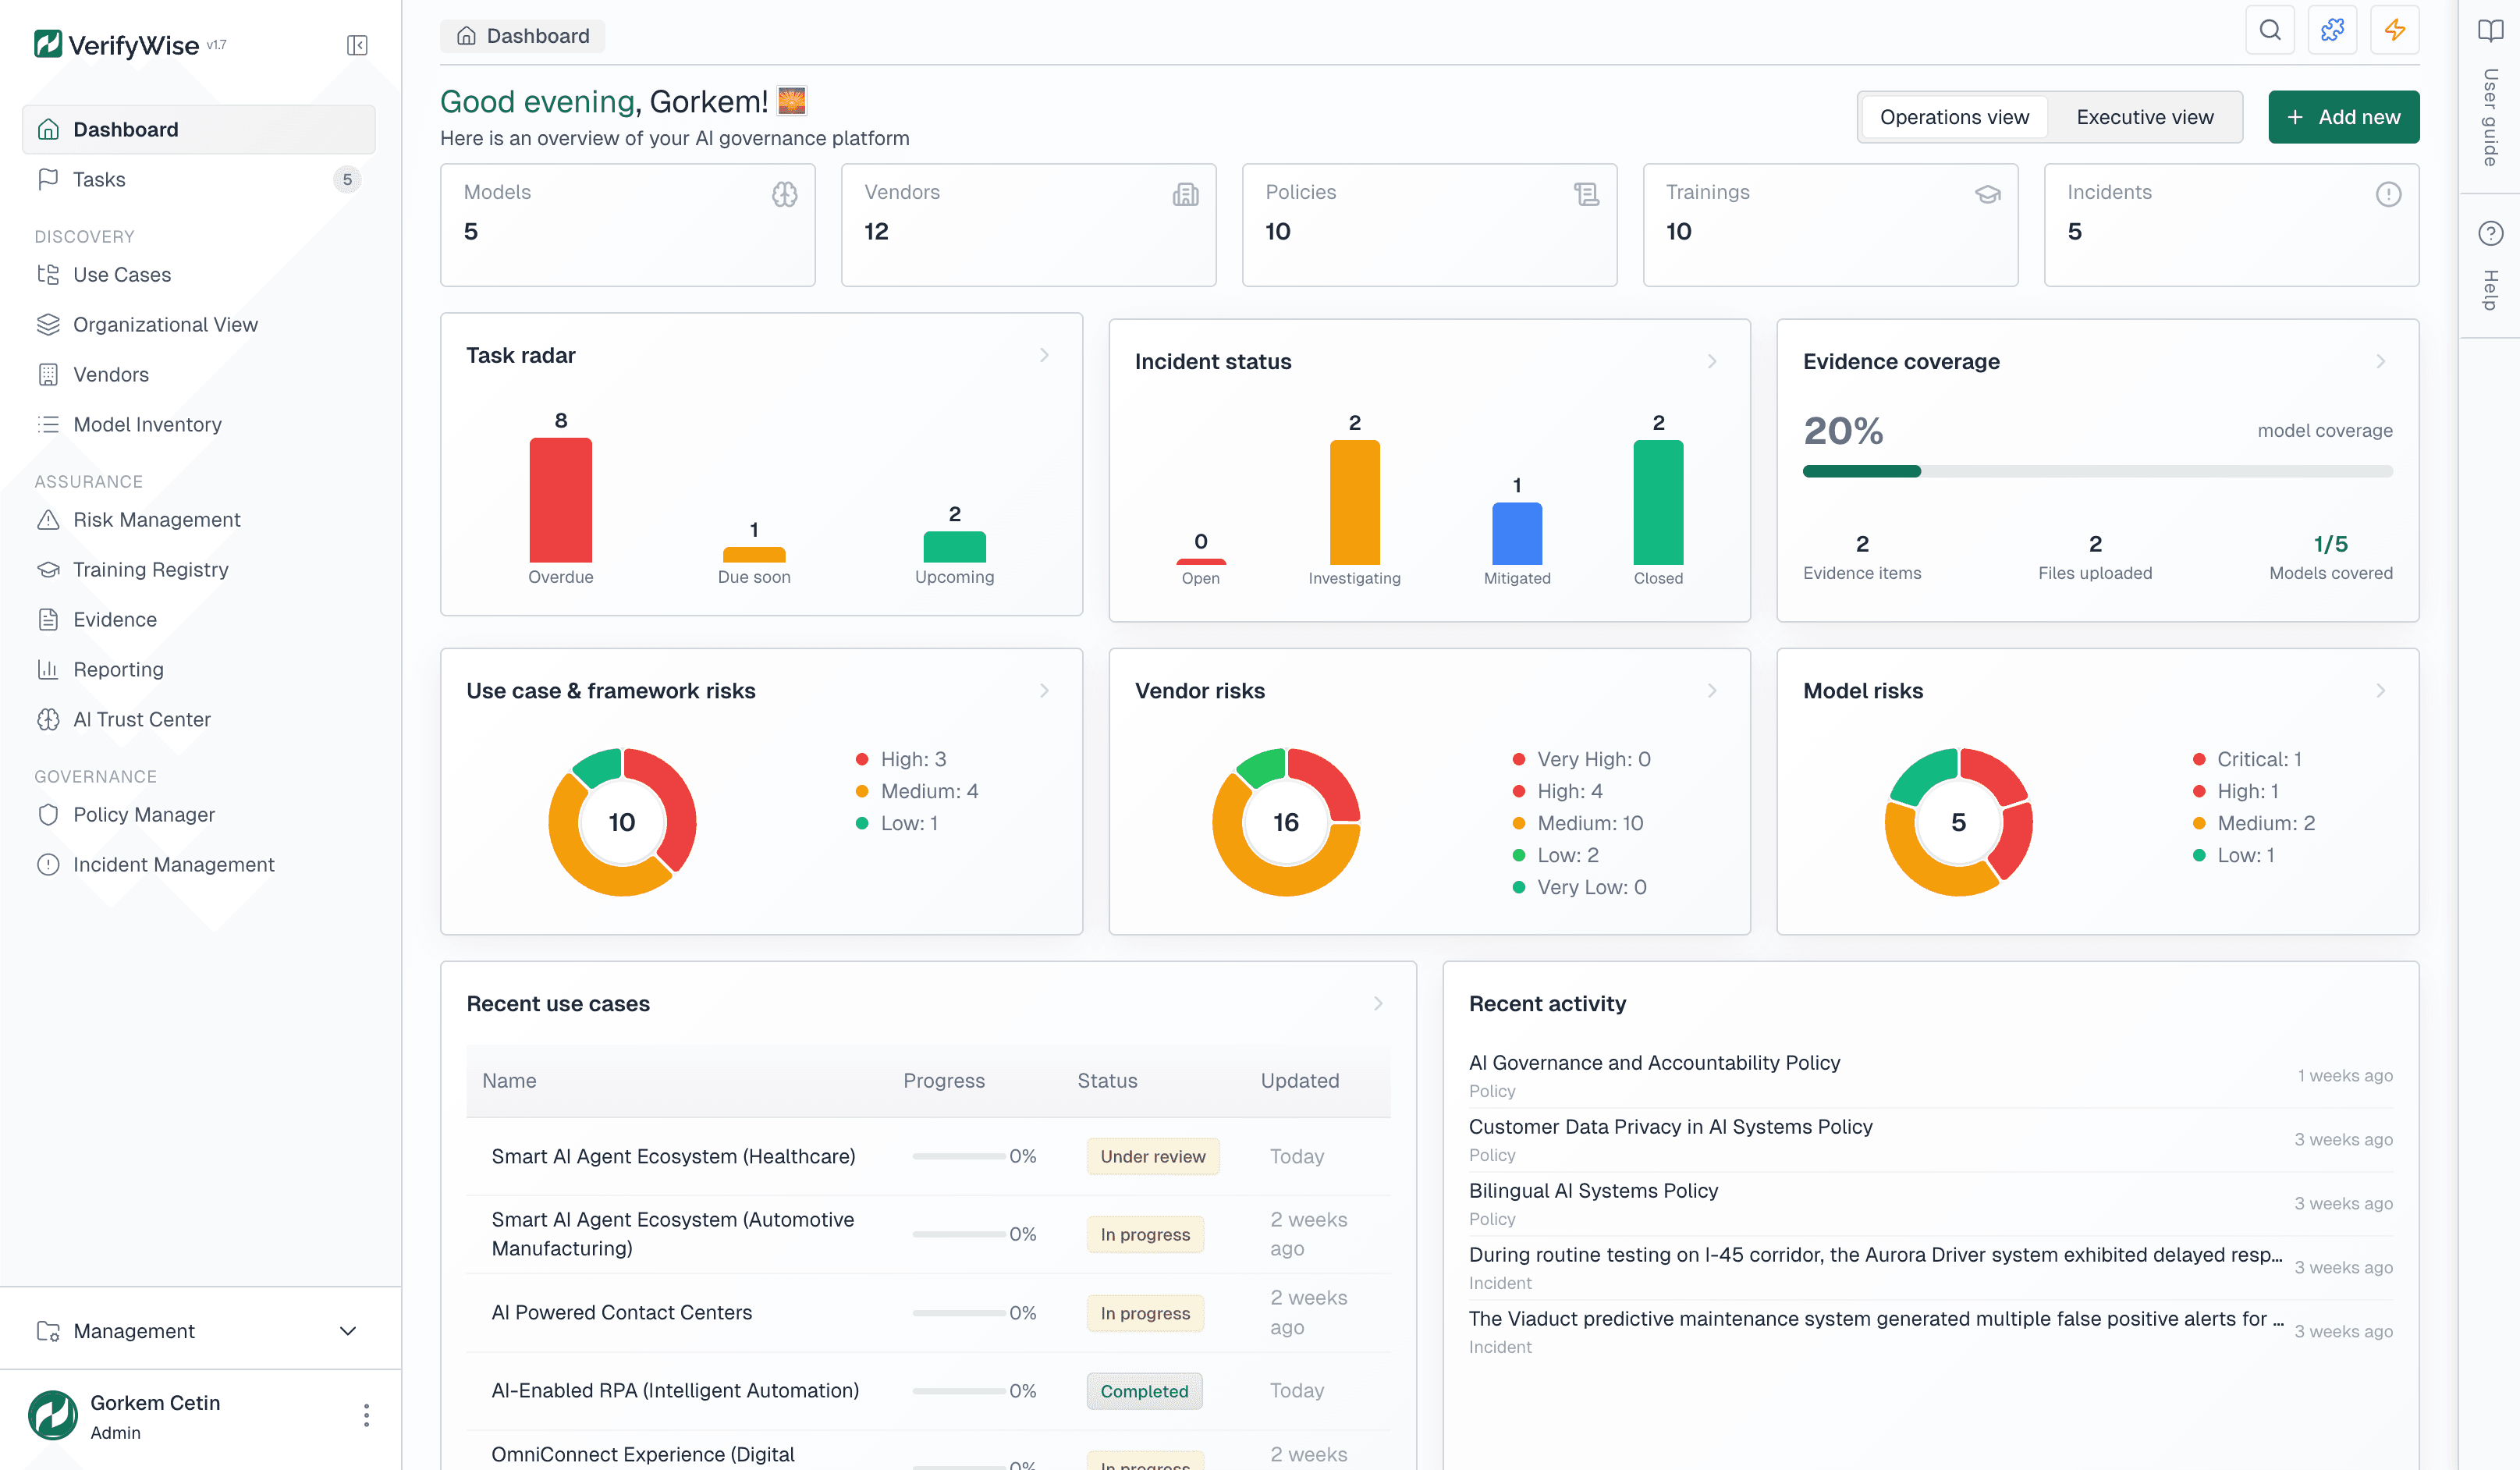The image size is (2520, 1470).
Task: Open the User guide book icon
Action: point(2490,30)
